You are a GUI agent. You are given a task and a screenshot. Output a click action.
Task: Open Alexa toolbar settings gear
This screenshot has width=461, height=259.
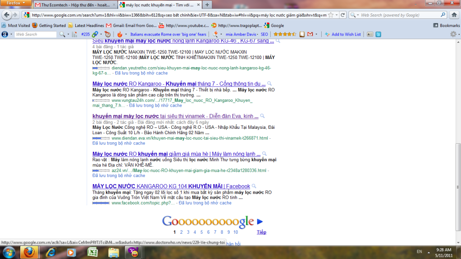coord(453,34)
